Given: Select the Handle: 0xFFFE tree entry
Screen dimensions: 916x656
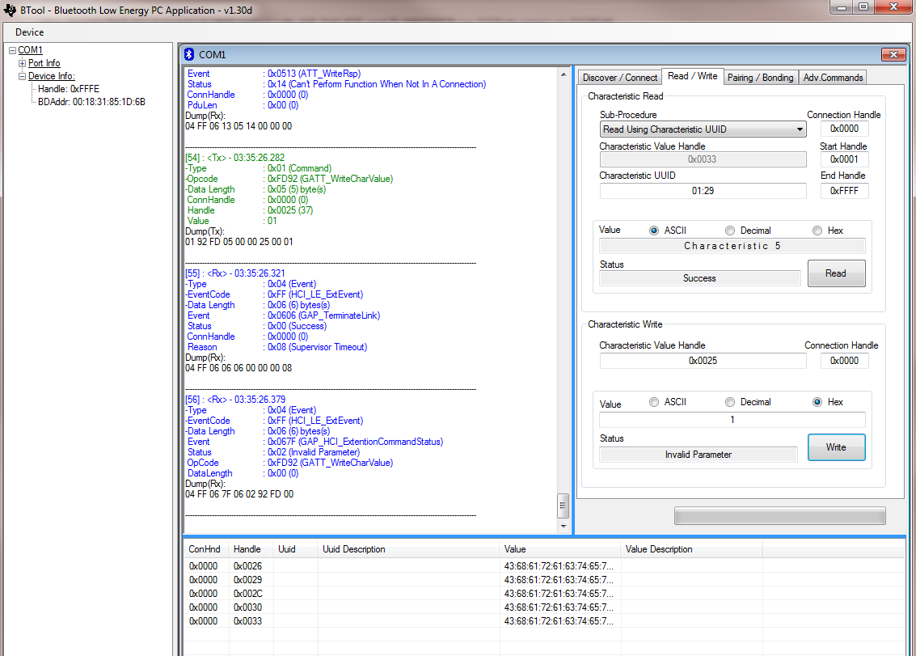Looking at the screenshot, I should click(69, 89).
